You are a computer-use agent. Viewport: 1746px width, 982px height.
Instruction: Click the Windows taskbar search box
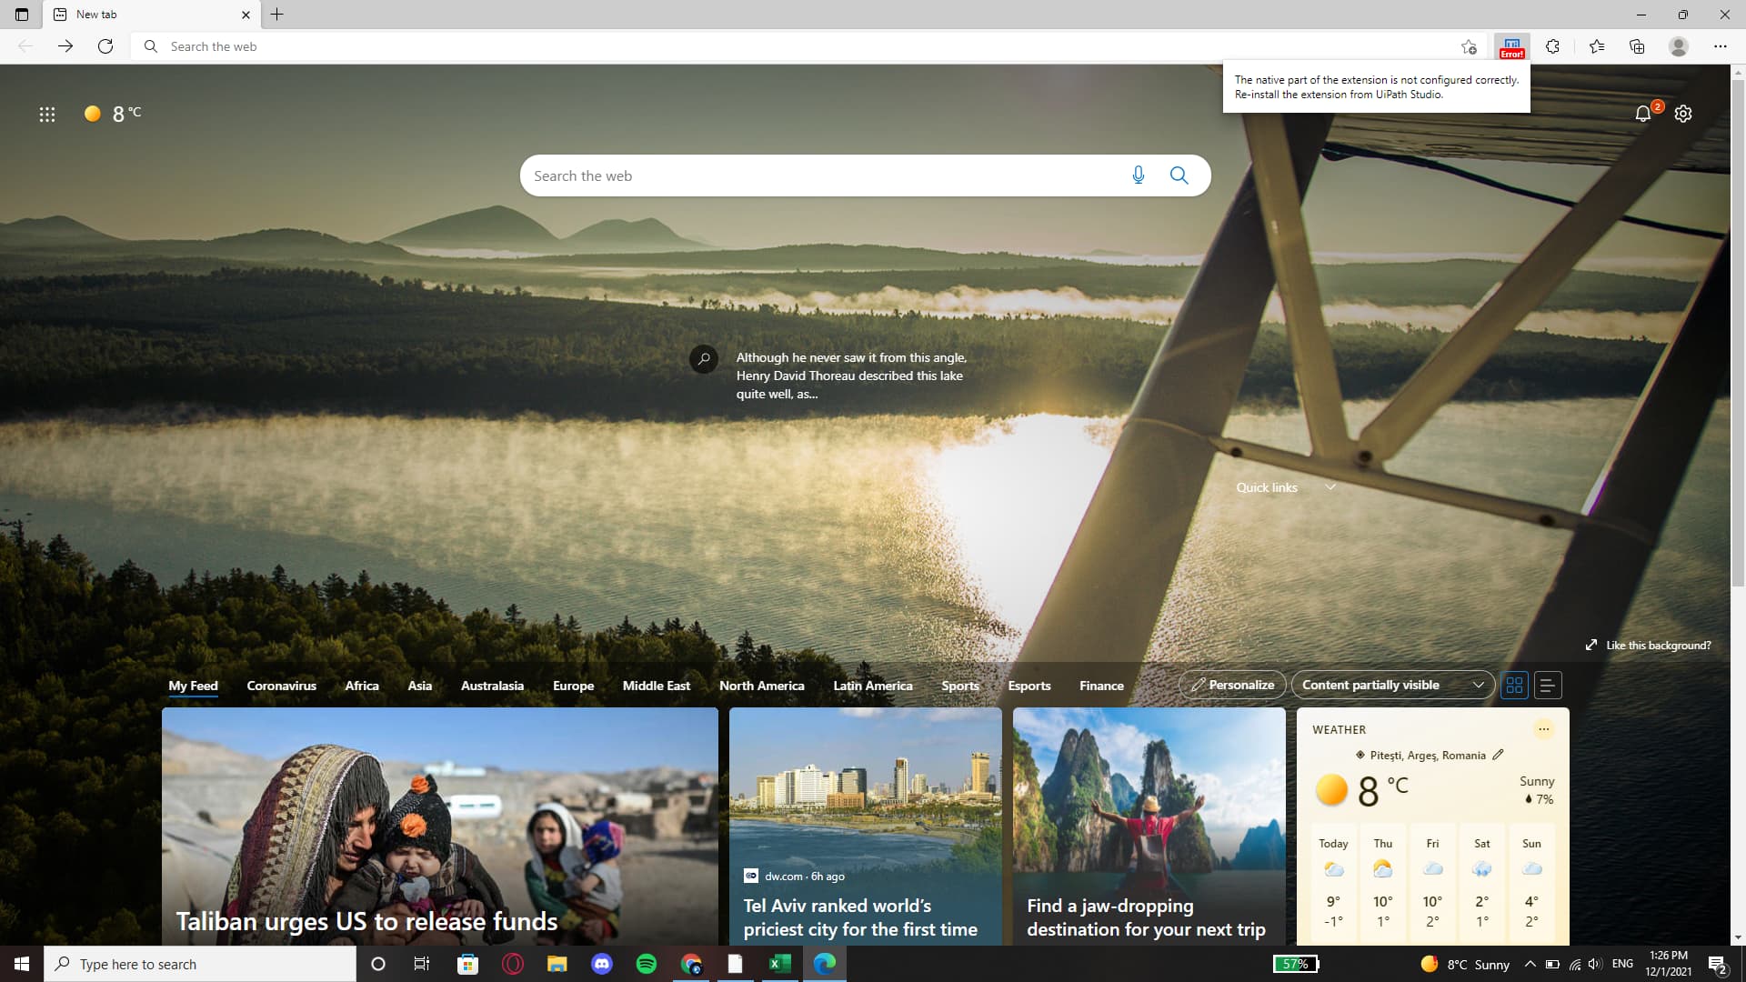point(200,964)
